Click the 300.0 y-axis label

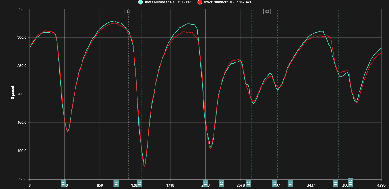tap(22, 37)
